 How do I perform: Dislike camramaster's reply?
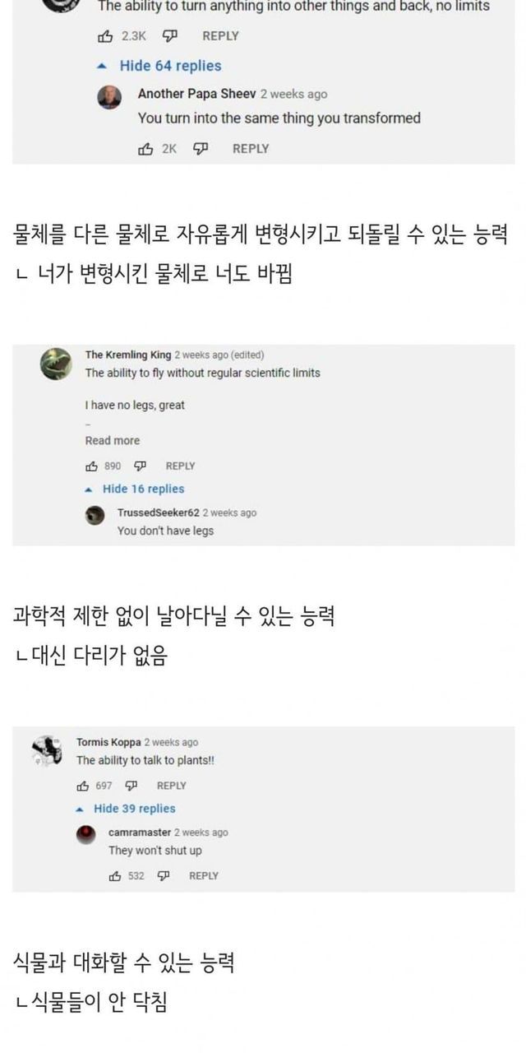pyautogui.click(x=164, y=875)
